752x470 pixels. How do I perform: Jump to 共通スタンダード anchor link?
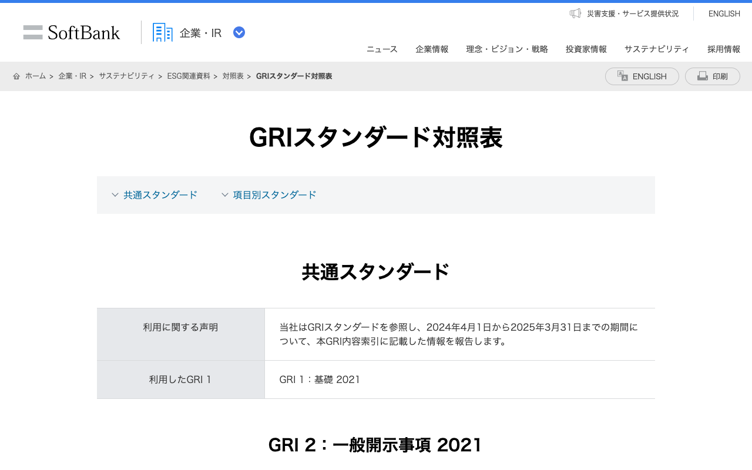click(x=160, y=195)
